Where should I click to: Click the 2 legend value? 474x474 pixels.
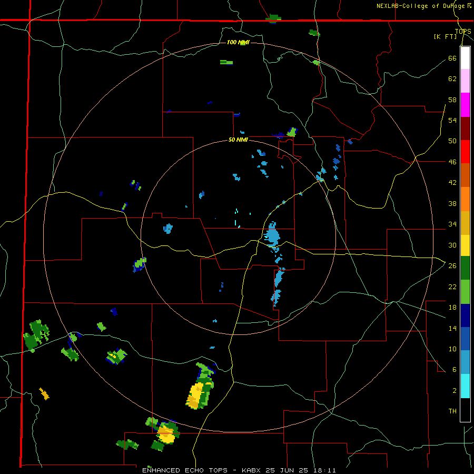(455, 391)
